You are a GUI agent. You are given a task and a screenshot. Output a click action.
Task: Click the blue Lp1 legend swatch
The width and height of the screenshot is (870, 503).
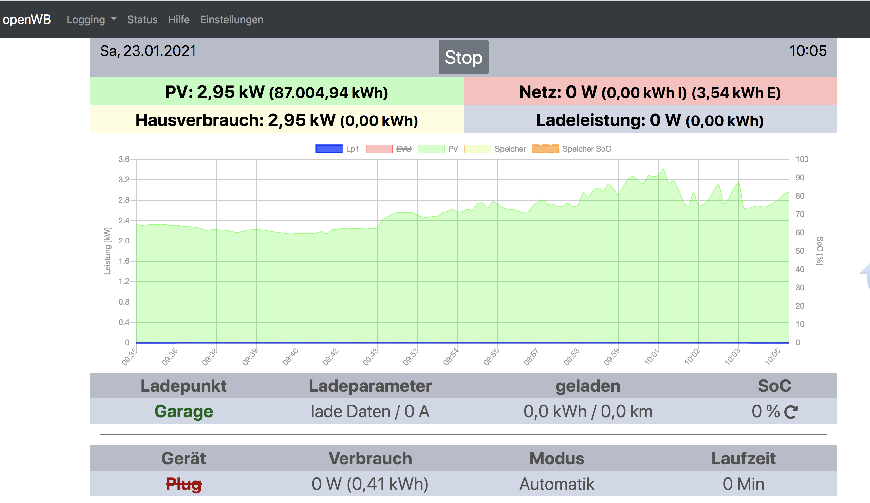329,149
